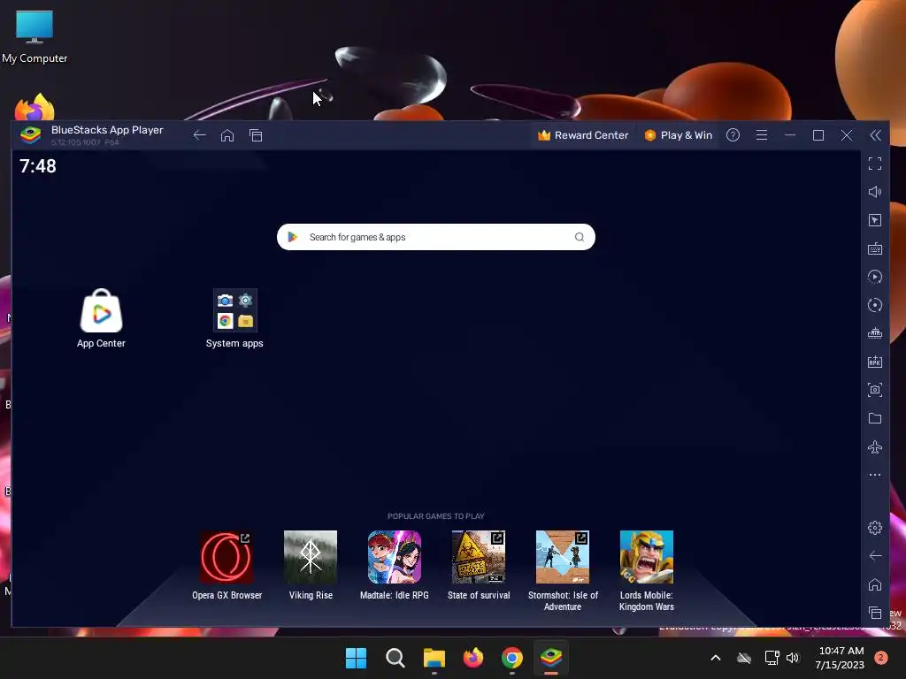906x679 pixels.
Task: Open the notification badge in tray
Action: pyautogui.click(x=881, y=658)
